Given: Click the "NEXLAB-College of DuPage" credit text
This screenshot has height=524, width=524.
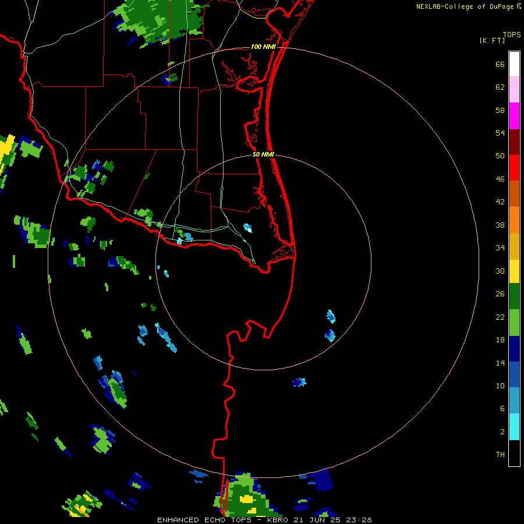Looking at the screenshot, I should pos(465,6).
